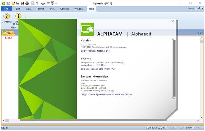This screenshot has width=205, height=131.
Task: Click the Intel(R) UHD Graphics 630 line
Action: 93,86
